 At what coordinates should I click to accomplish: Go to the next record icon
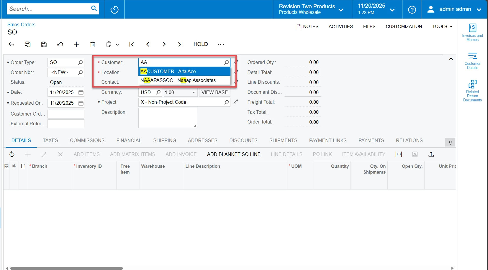(164, 44)
